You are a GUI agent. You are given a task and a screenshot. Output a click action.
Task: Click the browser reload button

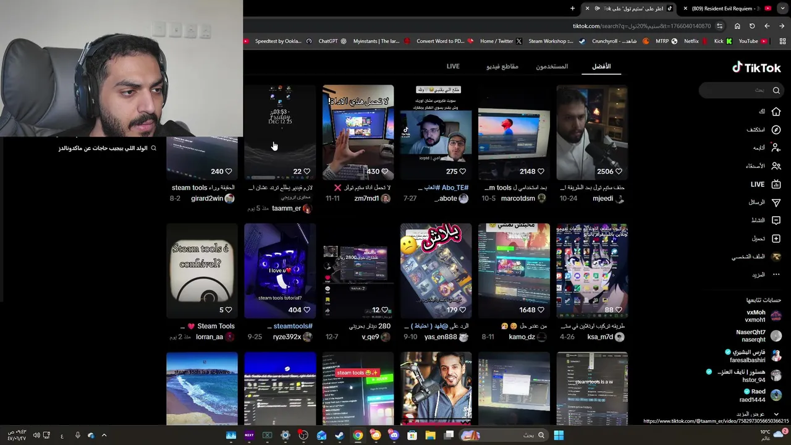pos(752,26)
